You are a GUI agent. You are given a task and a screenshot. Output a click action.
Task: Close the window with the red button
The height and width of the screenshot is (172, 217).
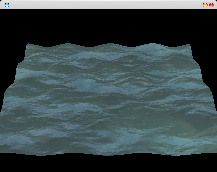[x=211, y=5]
